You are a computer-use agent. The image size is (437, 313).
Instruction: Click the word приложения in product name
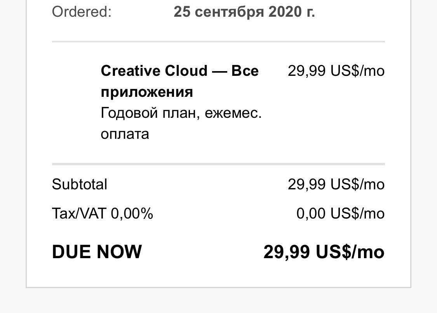pos(147,92)
